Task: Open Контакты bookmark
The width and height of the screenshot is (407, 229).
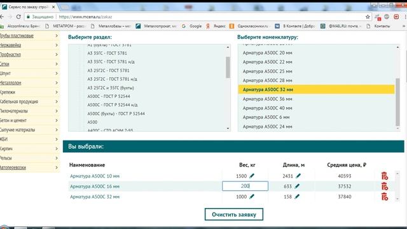Action: (378, 26)
